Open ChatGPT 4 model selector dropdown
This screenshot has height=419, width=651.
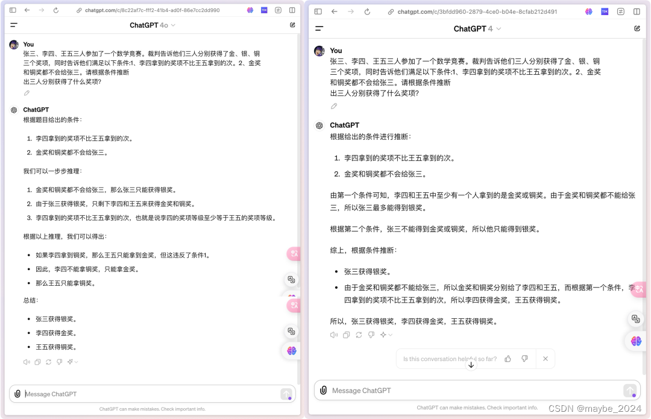click(477, 29)
